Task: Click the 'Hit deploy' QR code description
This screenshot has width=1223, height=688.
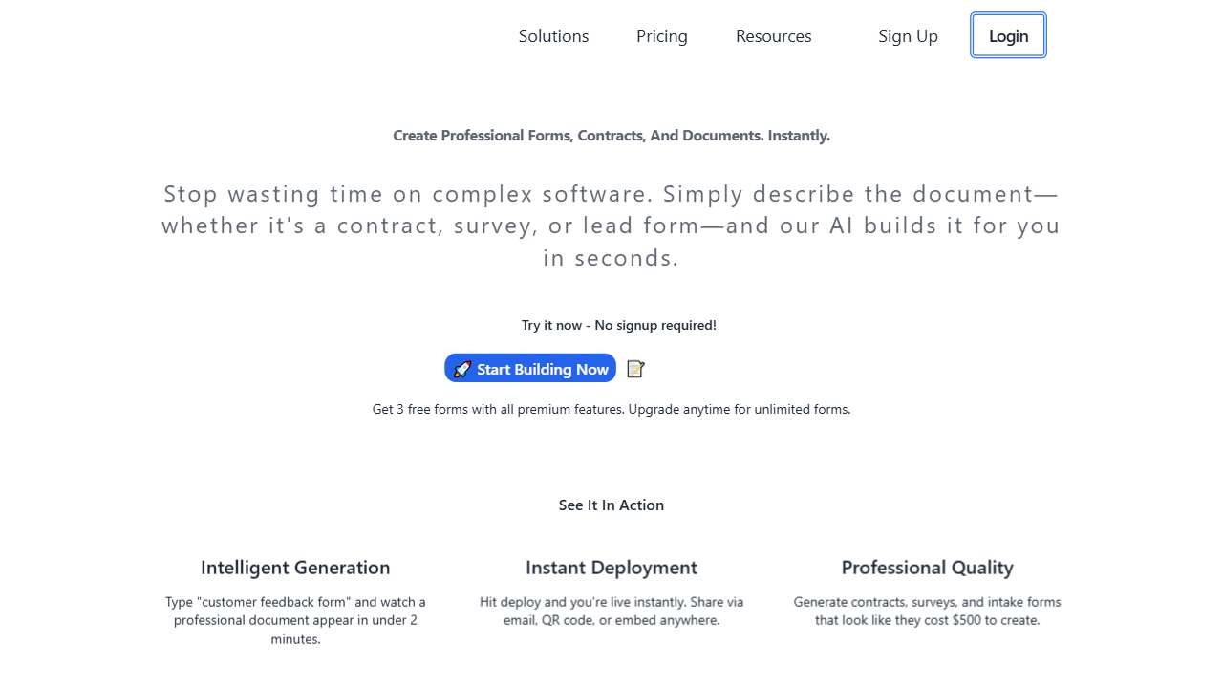Action: click(x=611, y=611)
